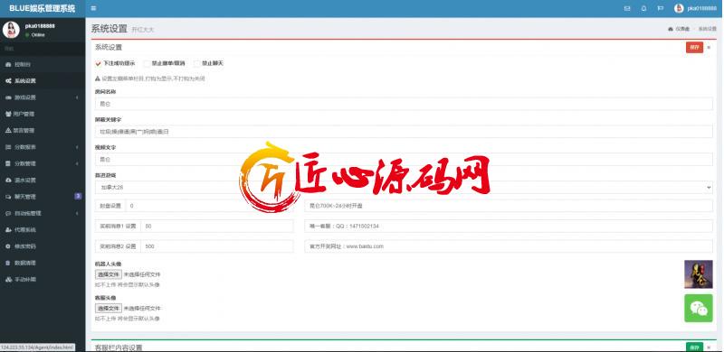Click 选择文件 under 机器人头像
The image size is (724, 352).
[109, 274]
